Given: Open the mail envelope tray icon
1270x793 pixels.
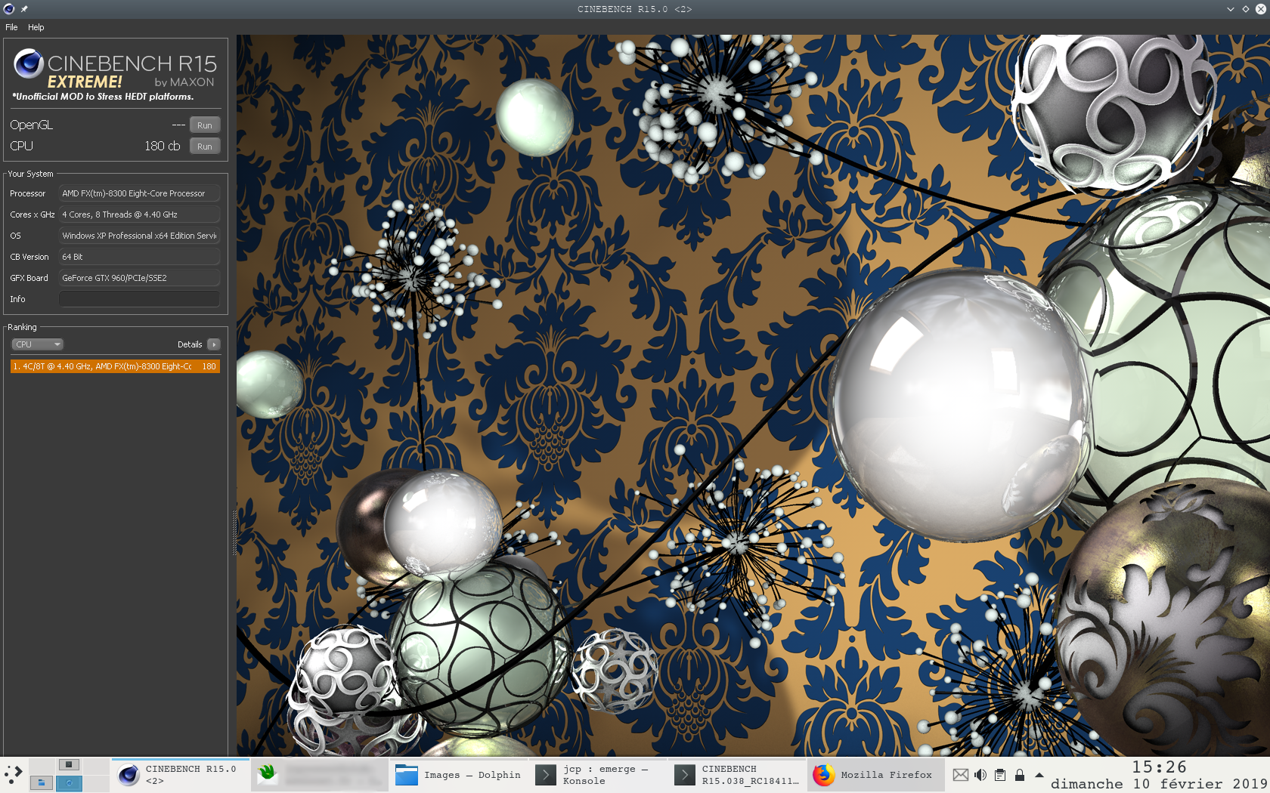Looking at the screenshot, I should [x=961, y=775].
